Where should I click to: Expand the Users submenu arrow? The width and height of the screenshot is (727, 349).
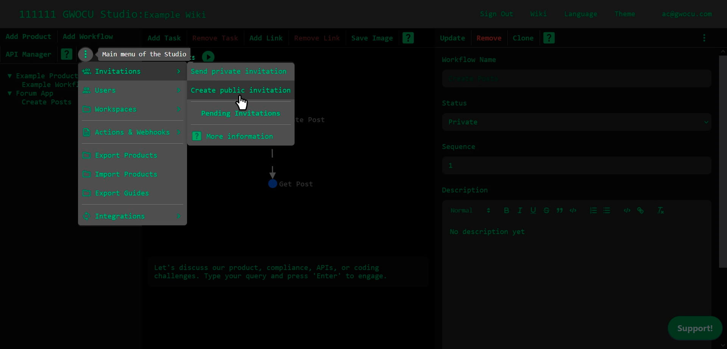[179, 90]
